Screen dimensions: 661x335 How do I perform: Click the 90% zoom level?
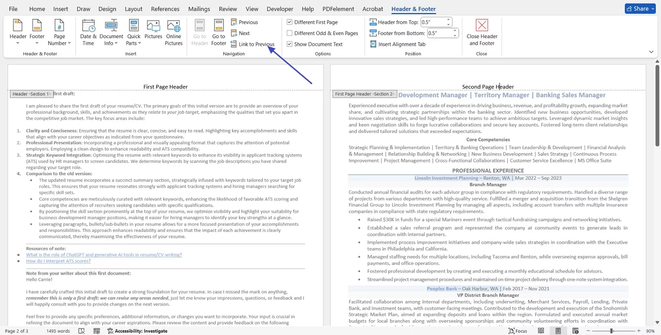[650, 331]
